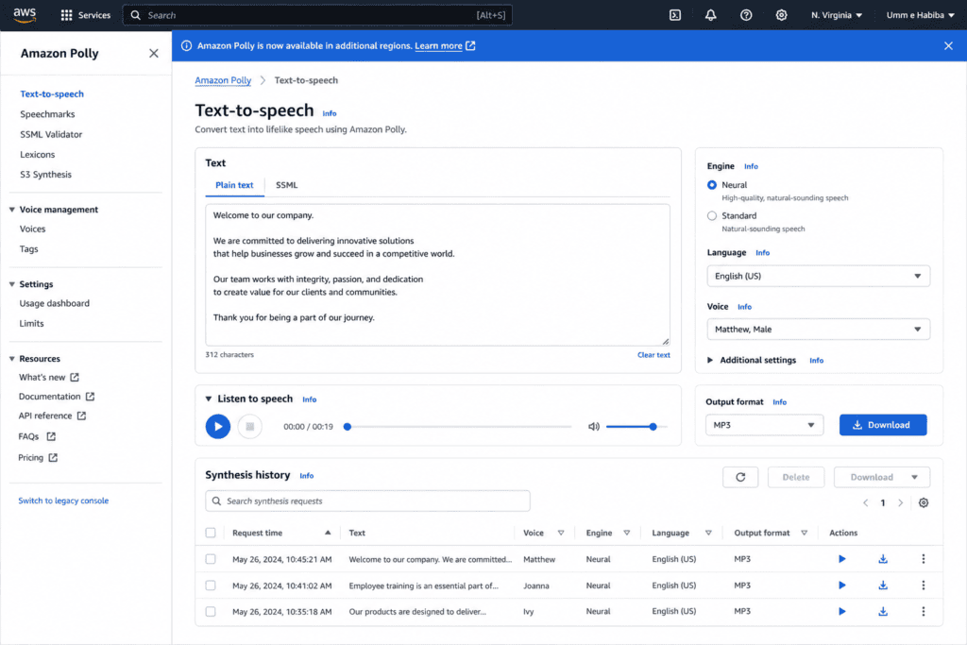Open more actions for Joanna row

[x=923, y=586]
